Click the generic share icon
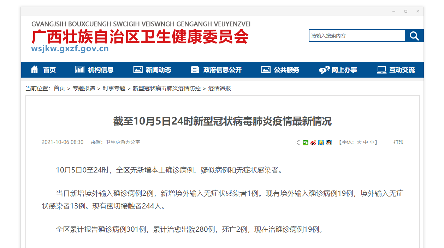 298,143
